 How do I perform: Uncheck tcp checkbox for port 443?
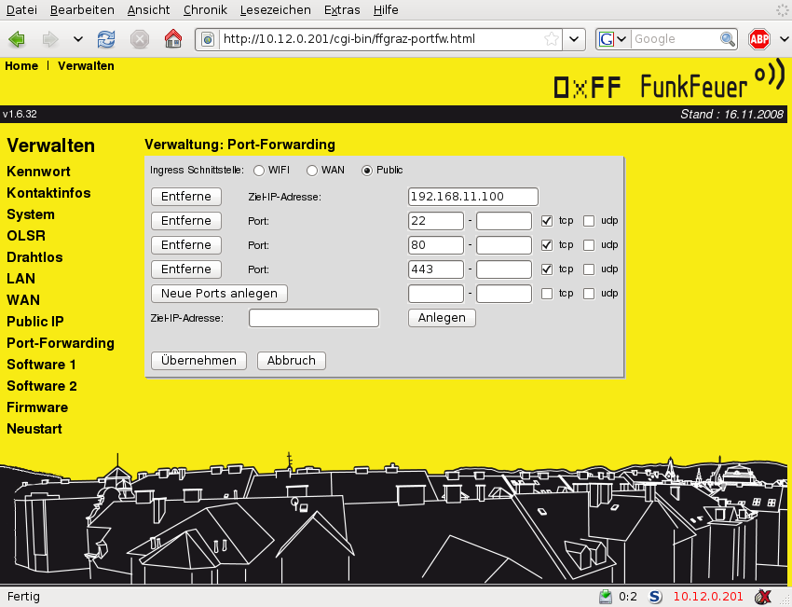pos(548,269)
